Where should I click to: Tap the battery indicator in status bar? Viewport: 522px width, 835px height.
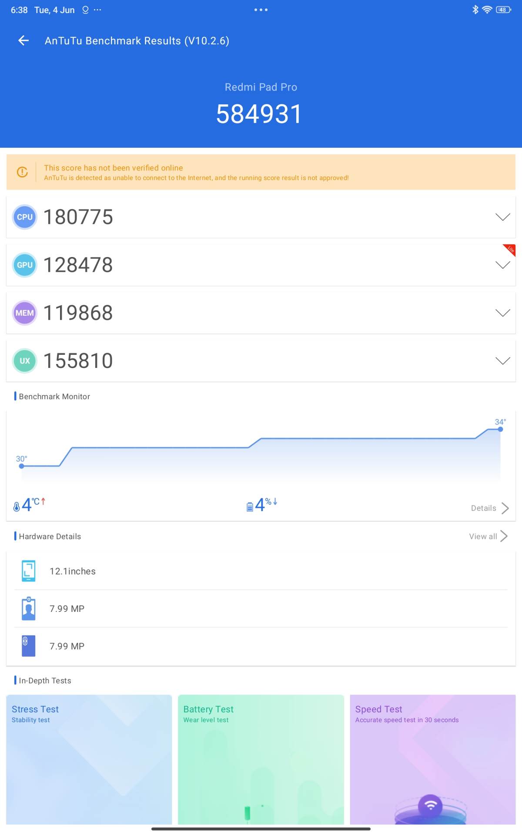click(503, 10)
